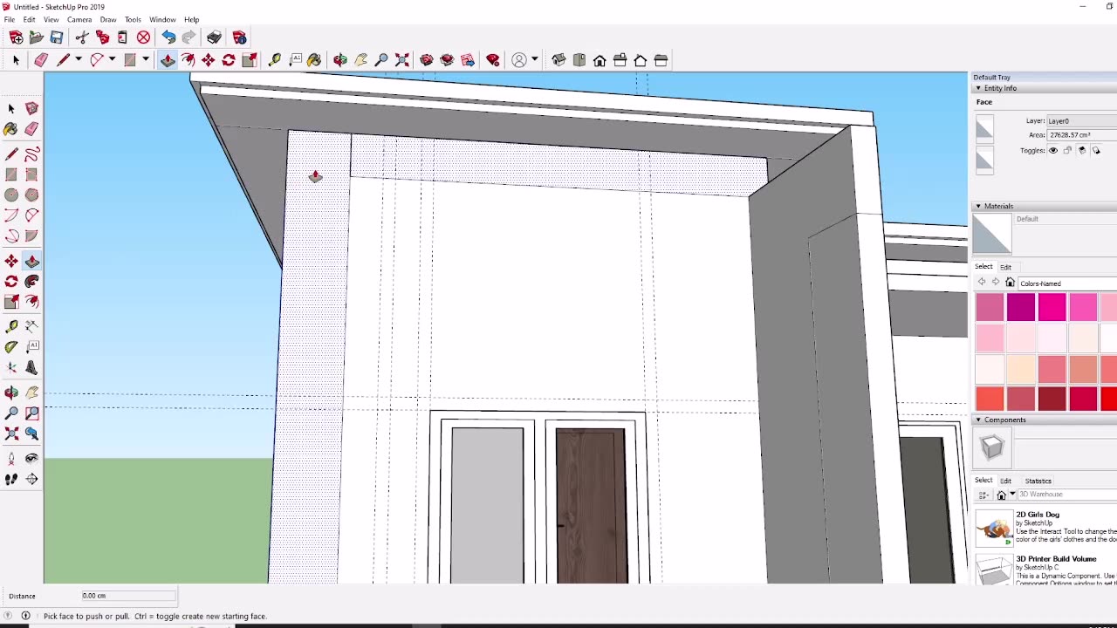Open the Tools menu
1117x628 pixels.
click(133, 19)
